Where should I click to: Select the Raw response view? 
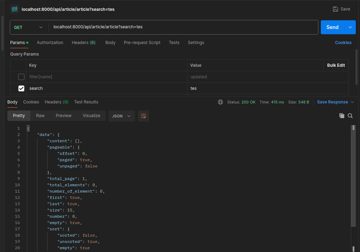(x=40, y=116)
